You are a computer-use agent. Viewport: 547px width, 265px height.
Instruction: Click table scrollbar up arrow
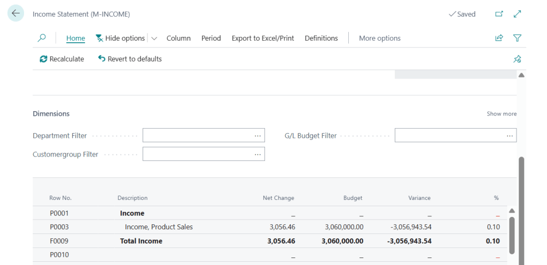(512, 211)
